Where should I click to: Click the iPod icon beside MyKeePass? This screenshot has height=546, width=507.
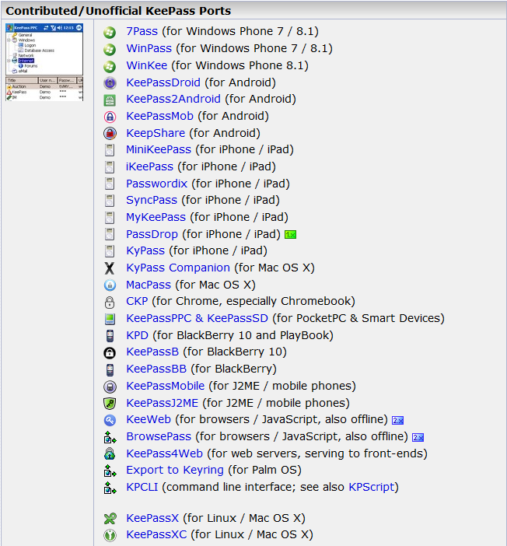coord(110,218)
